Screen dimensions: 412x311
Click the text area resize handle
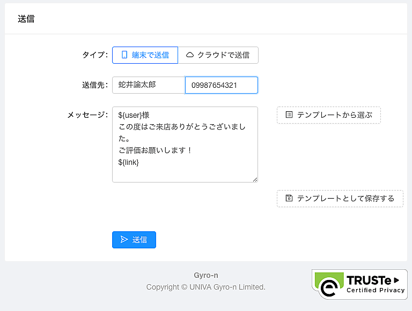pos(255,180)
